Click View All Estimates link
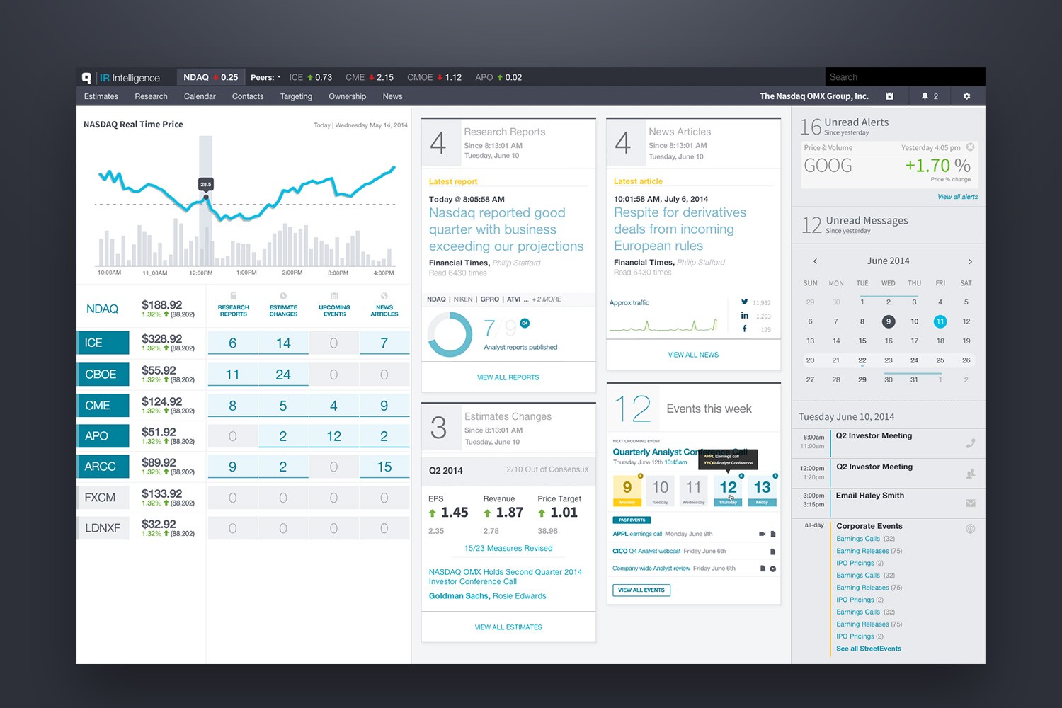Image resolution: width=1062 pixels, height=708 pixels. [508, 627]
